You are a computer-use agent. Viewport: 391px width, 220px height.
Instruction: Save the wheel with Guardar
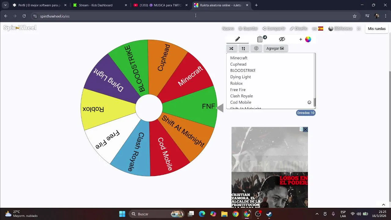tap(248, 28)
